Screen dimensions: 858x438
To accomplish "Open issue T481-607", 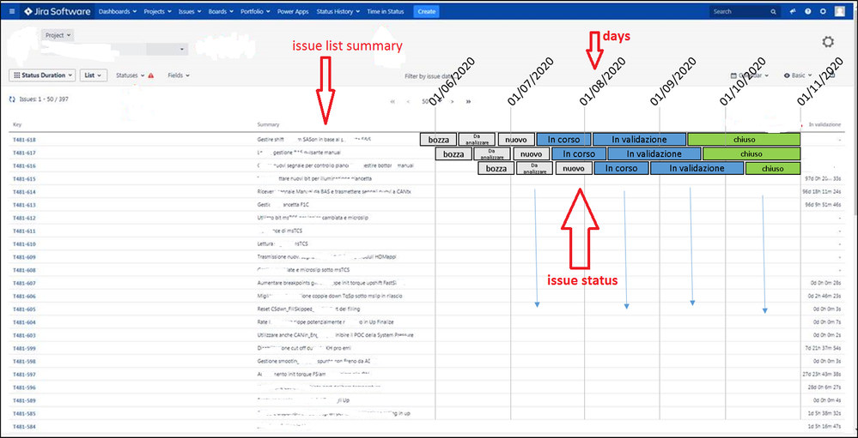I will pos(24,284).
